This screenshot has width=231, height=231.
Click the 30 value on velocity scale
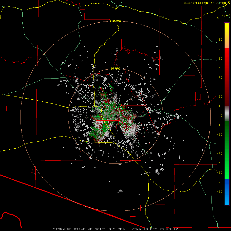pos(220,87)
